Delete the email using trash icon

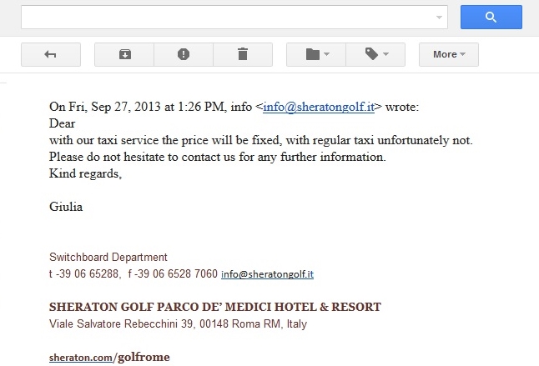point(243,54)
